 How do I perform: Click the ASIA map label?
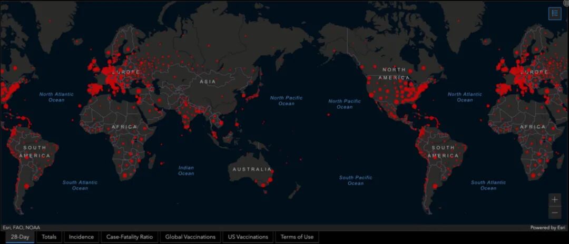point(208,82)
